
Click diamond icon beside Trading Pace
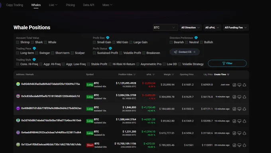[x=34, y=48]
